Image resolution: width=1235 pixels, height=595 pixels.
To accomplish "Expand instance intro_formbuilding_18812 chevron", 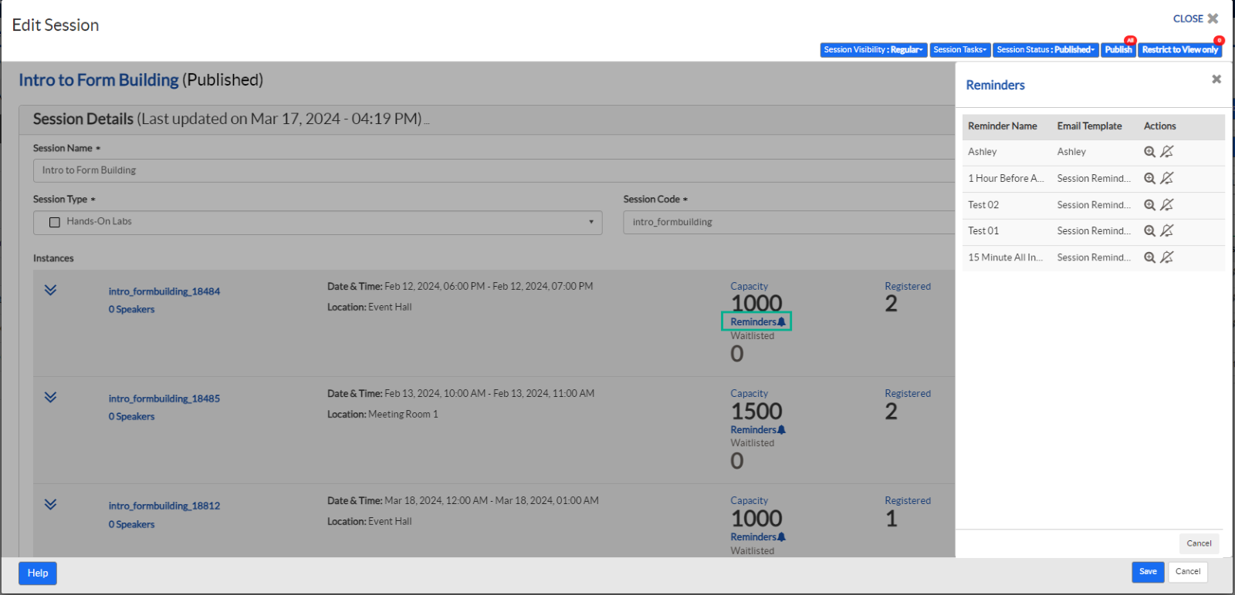I will click(x=50, y=505).
